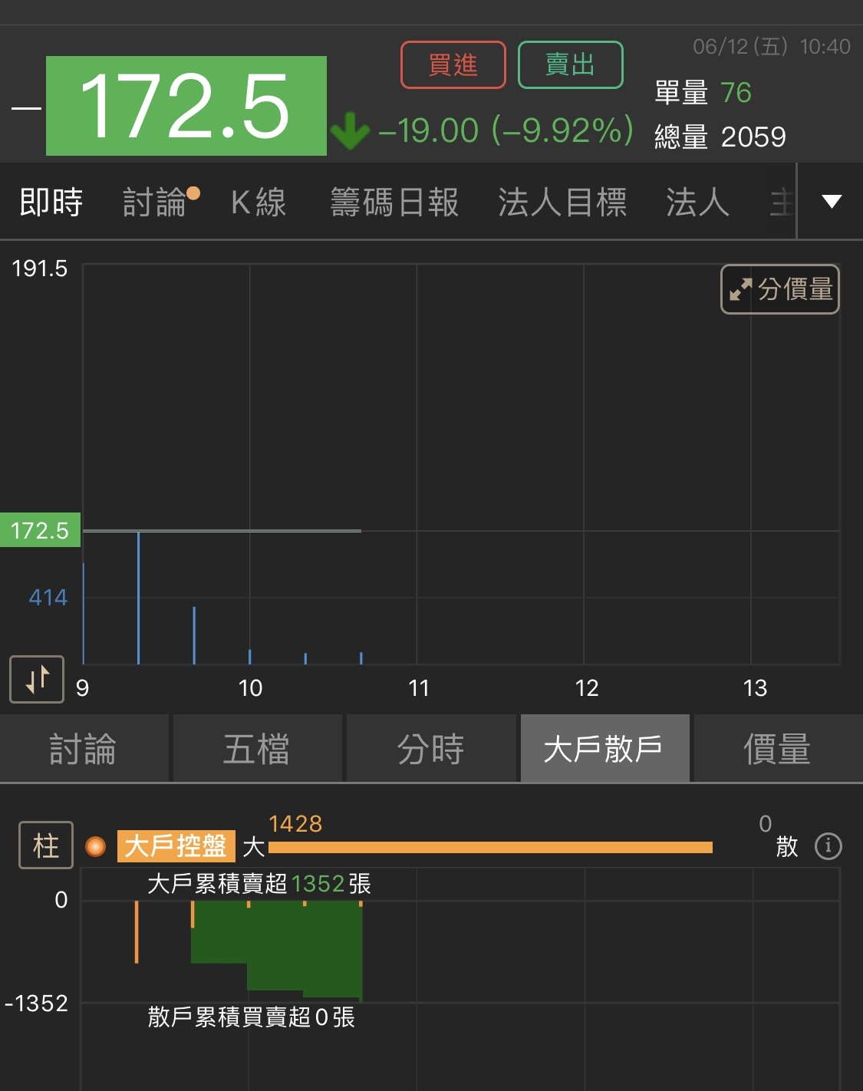Click the green down arrow price indicator
Viewport: 863px width, 1091px height.
pos(351,130)
